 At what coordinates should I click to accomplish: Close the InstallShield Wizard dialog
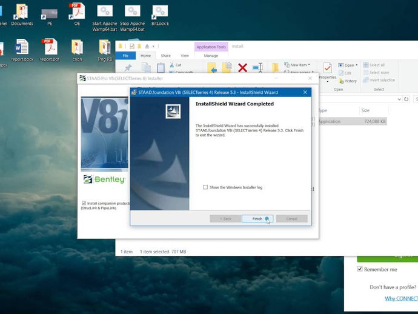(305, 92)
